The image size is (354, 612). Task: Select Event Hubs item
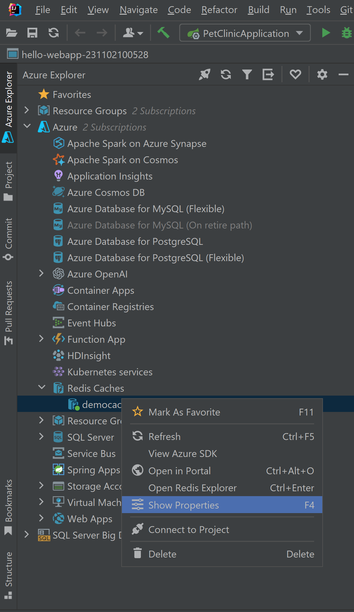tap(84, 323)
